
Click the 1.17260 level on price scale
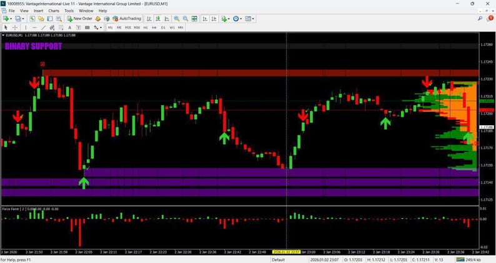[x=487, y=44]
